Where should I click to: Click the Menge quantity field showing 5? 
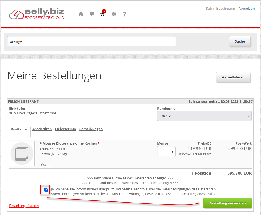coord(166,151)
